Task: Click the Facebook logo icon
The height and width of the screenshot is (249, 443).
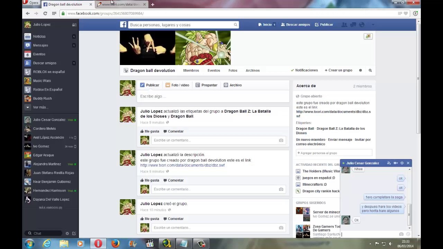Action: pos(123,25)
